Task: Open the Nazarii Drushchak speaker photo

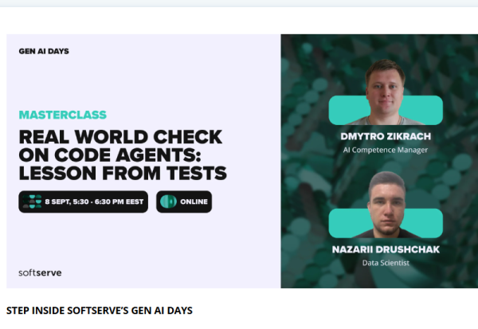Action: [386, 205]
